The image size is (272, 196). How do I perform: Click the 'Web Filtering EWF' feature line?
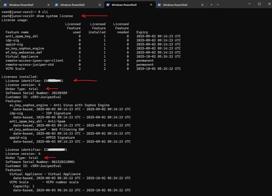click(47, 130)
